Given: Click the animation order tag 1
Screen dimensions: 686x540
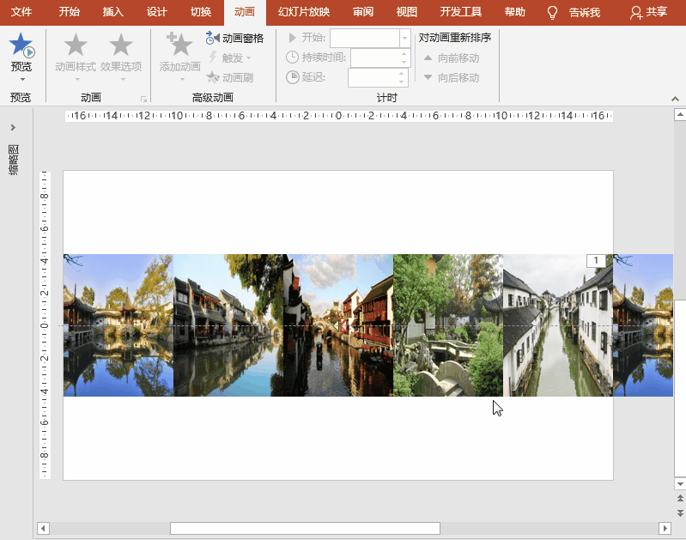Looking at the screenshot, I should click(596, 260).
